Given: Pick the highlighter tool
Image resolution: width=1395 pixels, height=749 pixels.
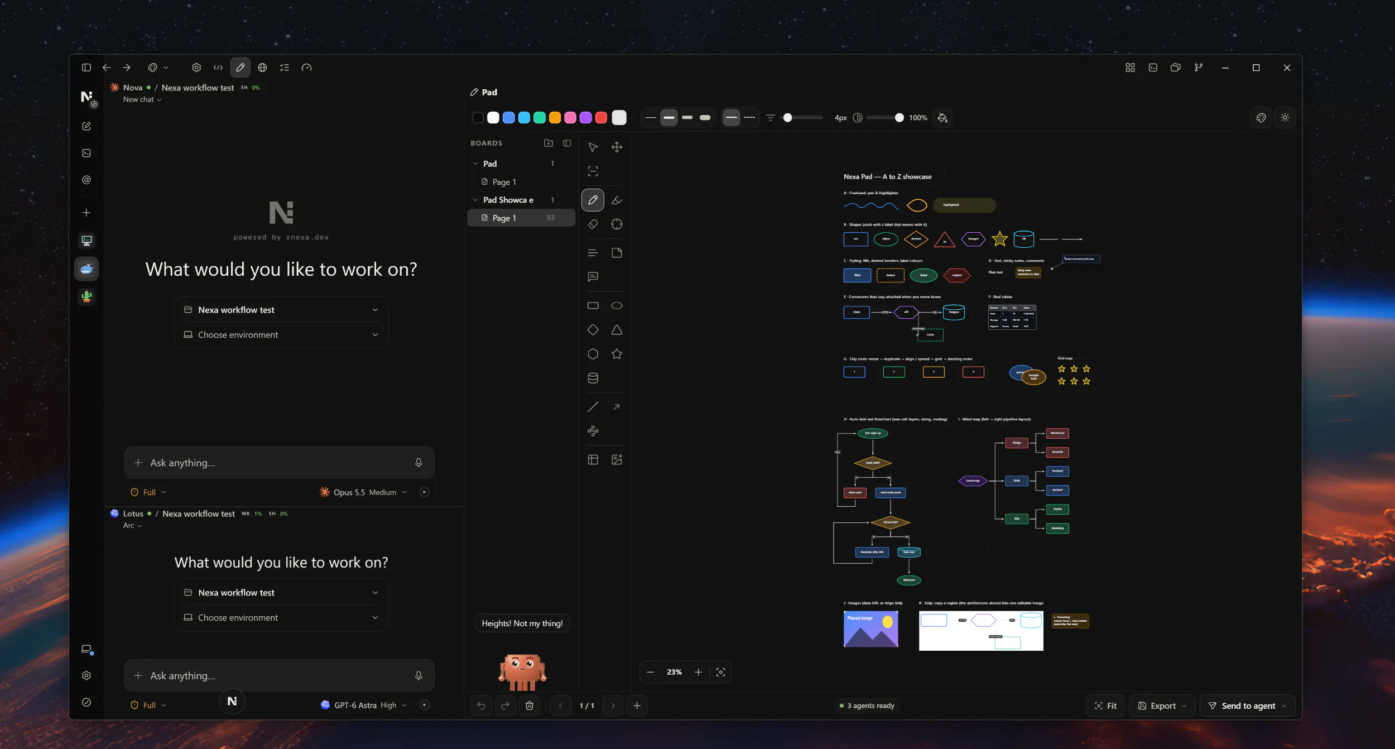Looking at the screenshot, I should 617,200.
